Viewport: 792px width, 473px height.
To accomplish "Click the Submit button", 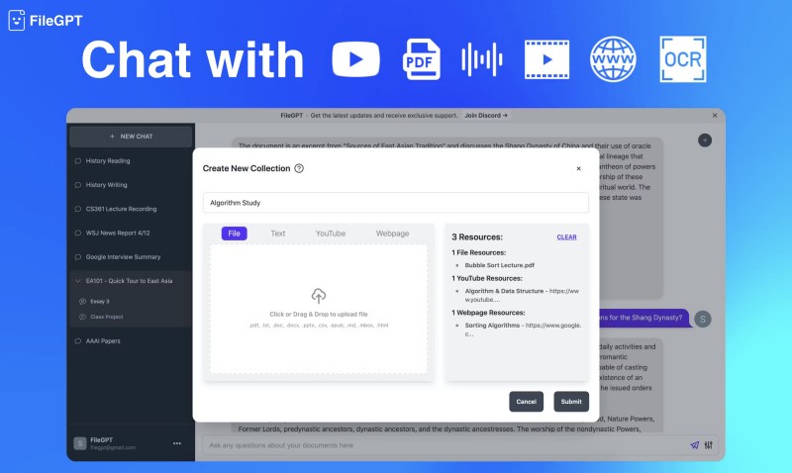I will (571, 402).
